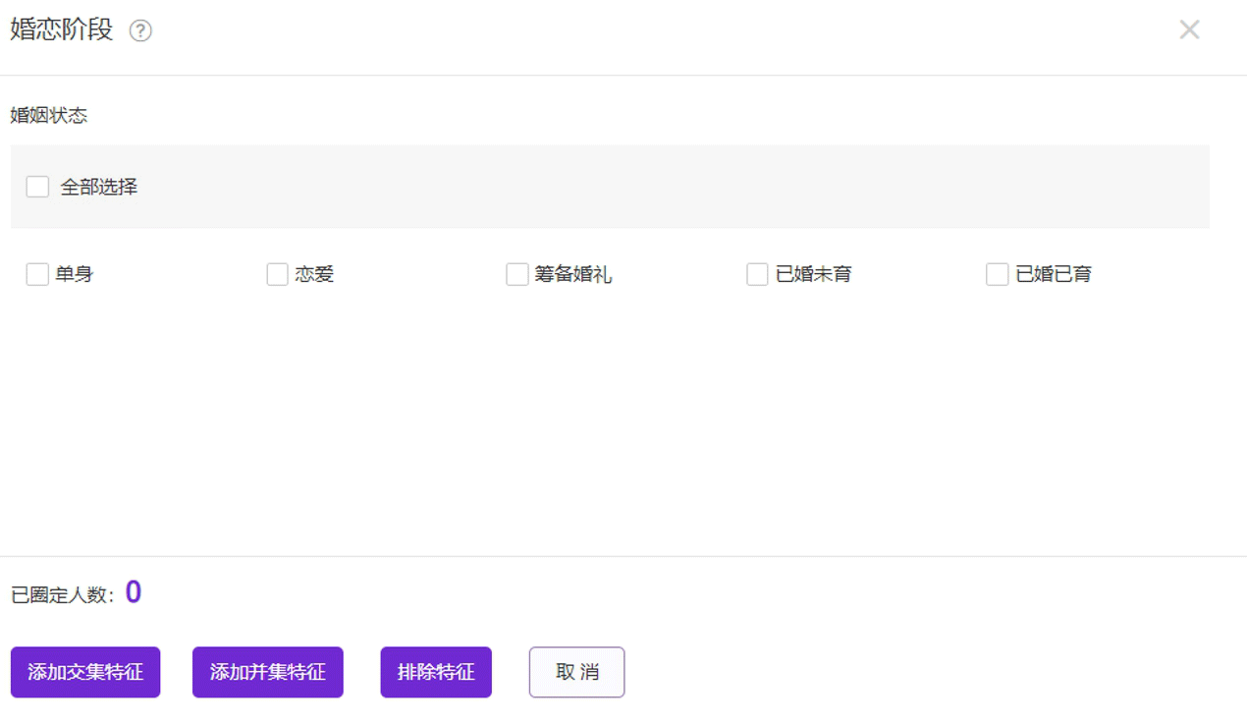Click the help icon beside 婚恋阶段
This screenshot has height=725, width=1247.
click(x=140, y=31)
